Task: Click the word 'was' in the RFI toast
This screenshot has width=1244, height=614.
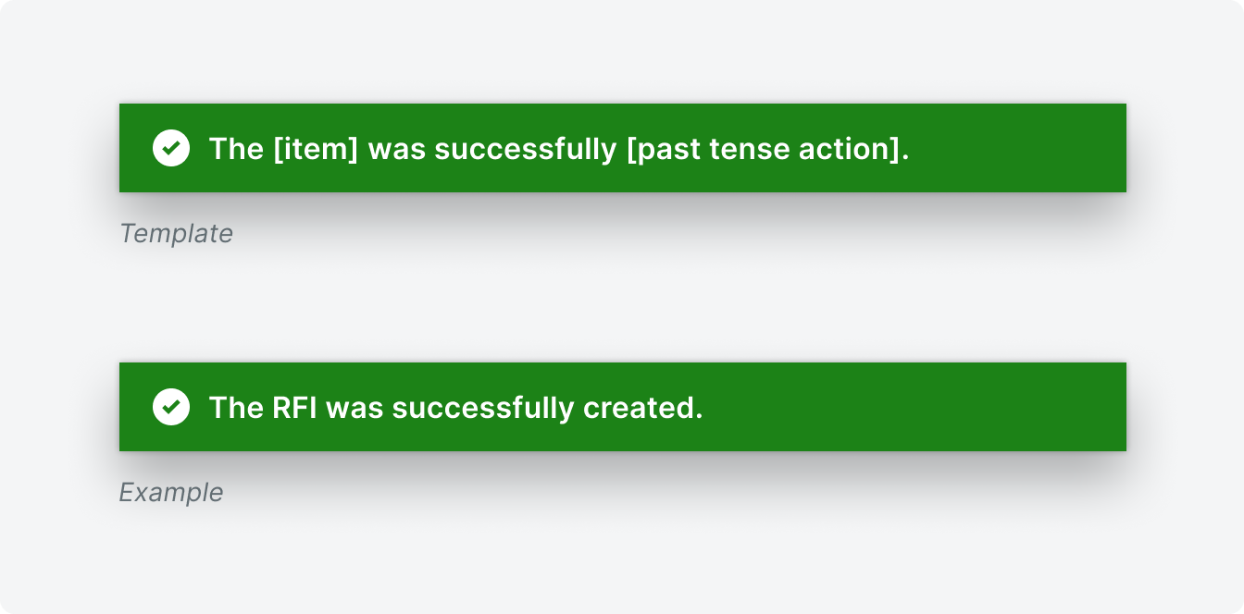Action: click(x=355, y=408)
